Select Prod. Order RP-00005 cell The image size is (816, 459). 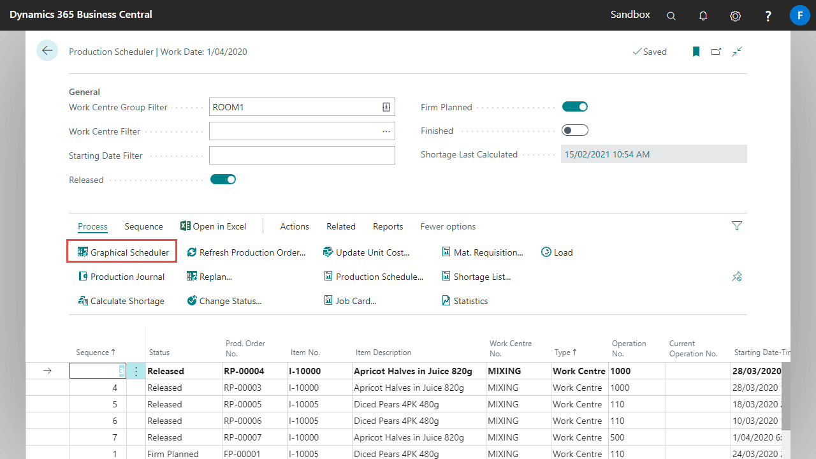pyautogui.click(x=254, y=404)
